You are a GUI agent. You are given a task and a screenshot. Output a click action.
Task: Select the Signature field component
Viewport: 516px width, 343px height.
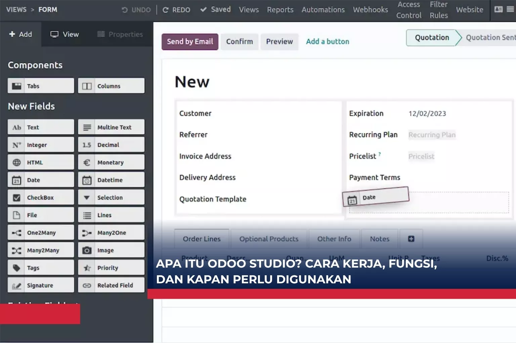(x=41, y=285)
